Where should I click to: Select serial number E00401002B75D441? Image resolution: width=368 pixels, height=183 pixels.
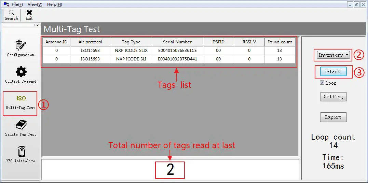pos(177,59)
